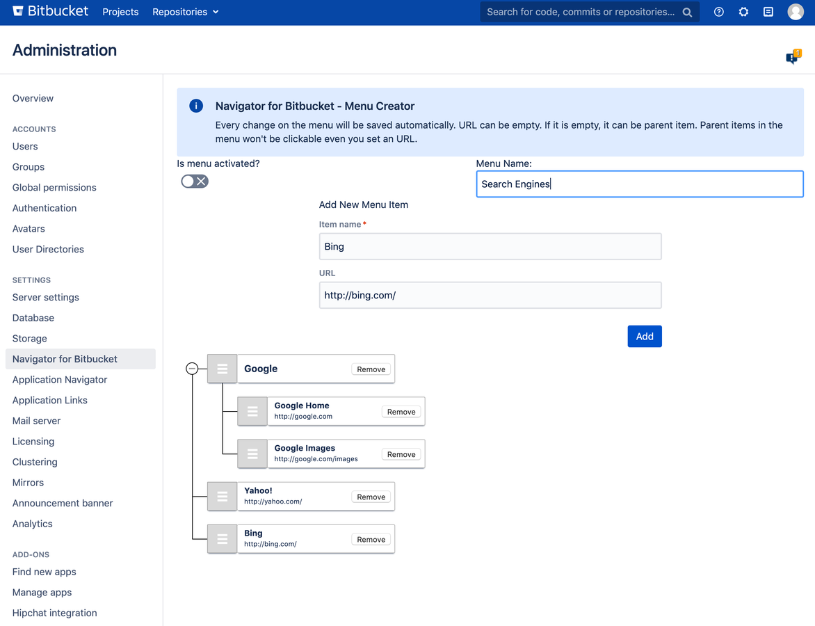Grab the drag handle of Yahoo! item
The image size is (815, 626).
pyautogui.click(x=223, y=497)
